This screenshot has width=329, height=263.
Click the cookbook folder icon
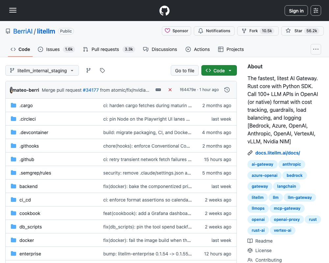coord(13,213)
